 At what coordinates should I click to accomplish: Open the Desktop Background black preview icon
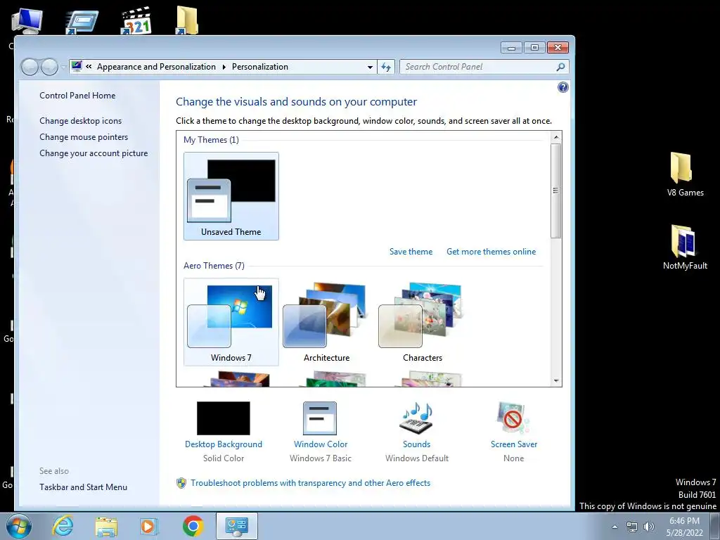pyautogui.click(x=224, y=418)
